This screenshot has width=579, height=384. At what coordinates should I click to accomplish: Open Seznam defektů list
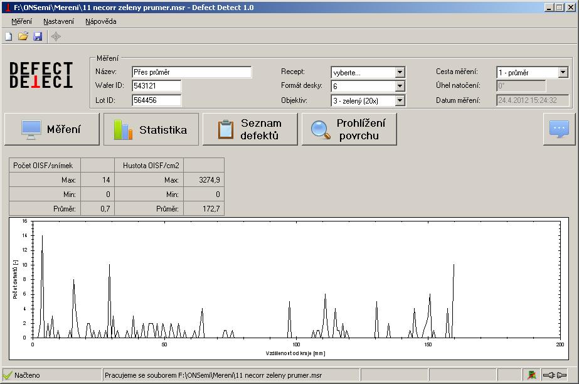pos(250,129)
